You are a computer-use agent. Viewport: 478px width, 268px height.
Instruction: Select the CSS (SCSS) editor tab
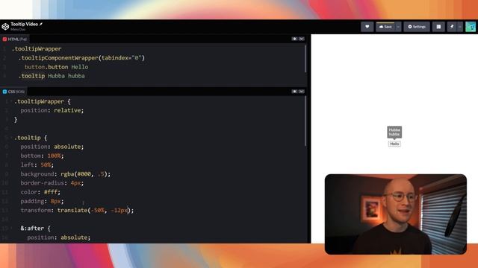click(x=13, y=92)
